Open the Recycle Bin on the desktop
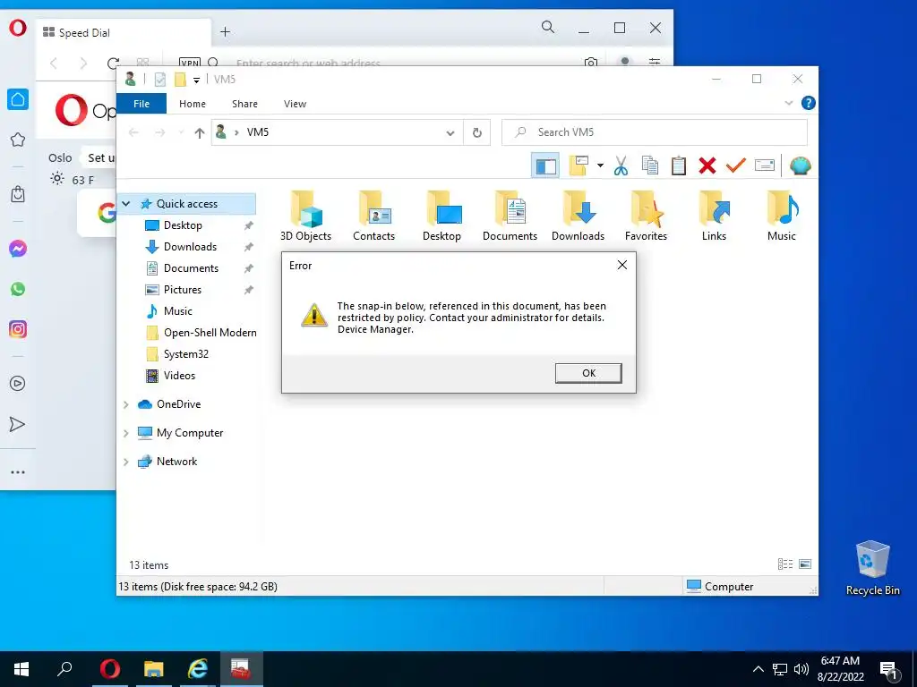The image size is (917, 687). coord(872,568)
